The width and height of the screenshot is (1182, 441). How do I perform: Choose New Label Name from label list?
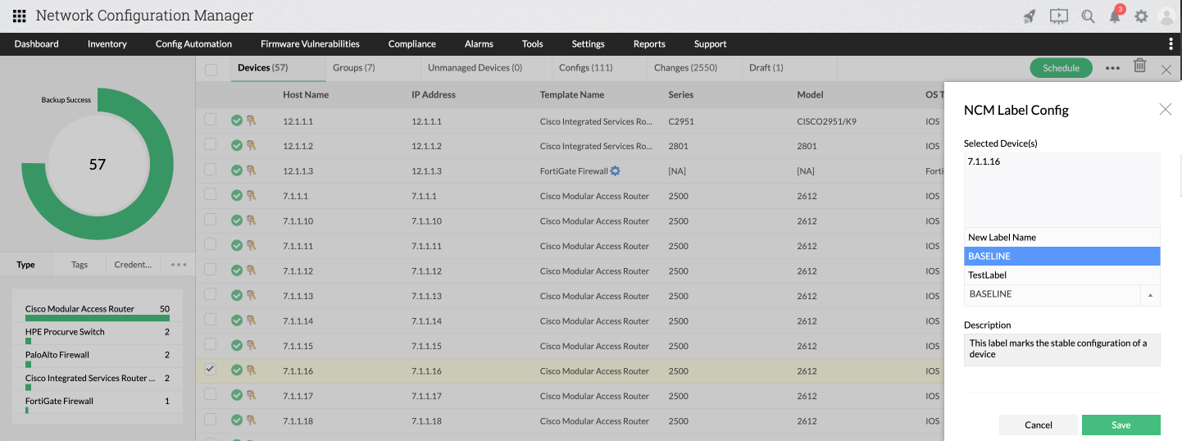[x=1062, y=237]
